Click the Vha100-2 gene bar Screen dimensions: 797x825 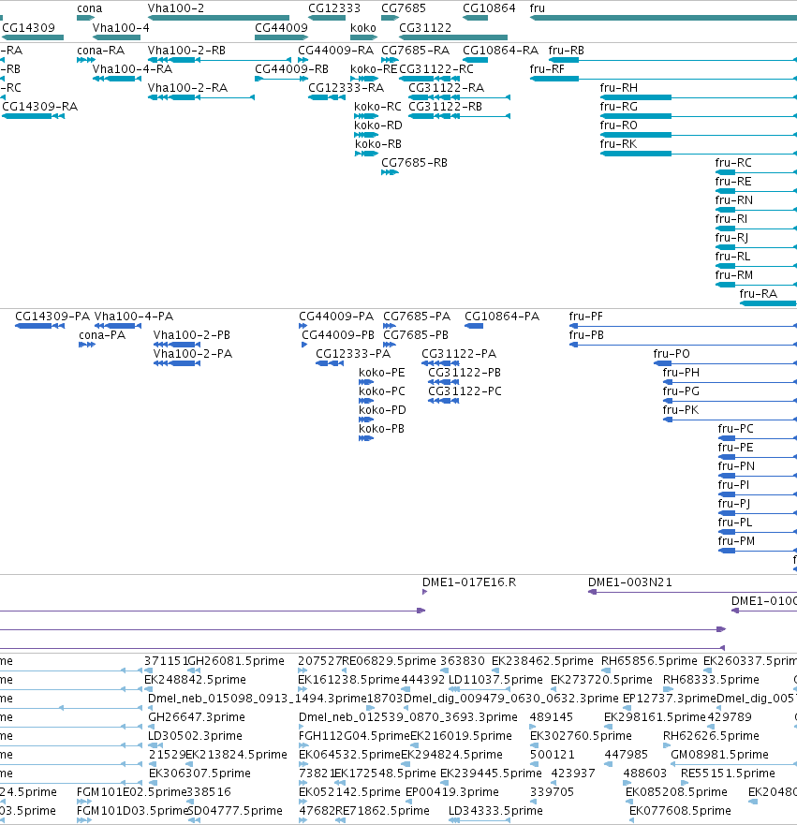(218, 18)
